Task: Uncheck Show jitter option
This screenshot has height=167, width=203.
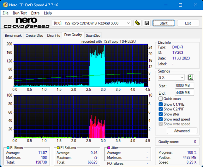Action: click(x=160, y=114)
